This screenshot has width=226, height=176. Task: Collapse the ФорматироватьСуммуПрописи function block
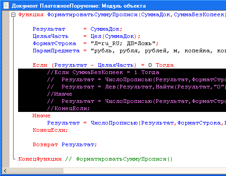14,15
